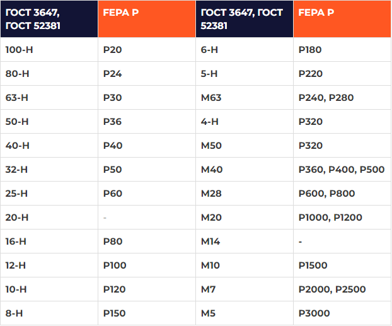Click the 8-Н cell
392x326 pixels.
point(16,313)
